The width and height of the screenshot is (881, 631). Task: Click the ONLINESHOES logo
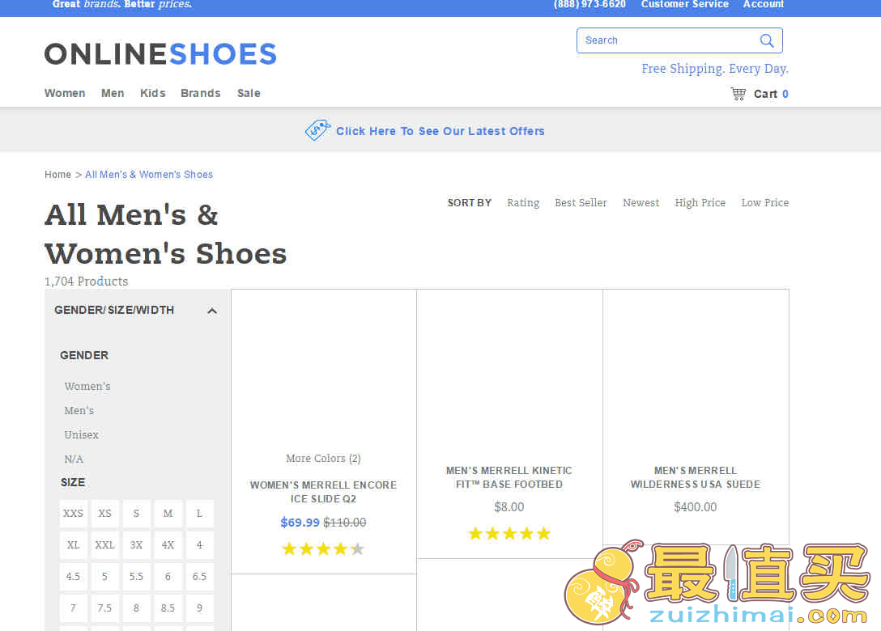tap(160, 54)
